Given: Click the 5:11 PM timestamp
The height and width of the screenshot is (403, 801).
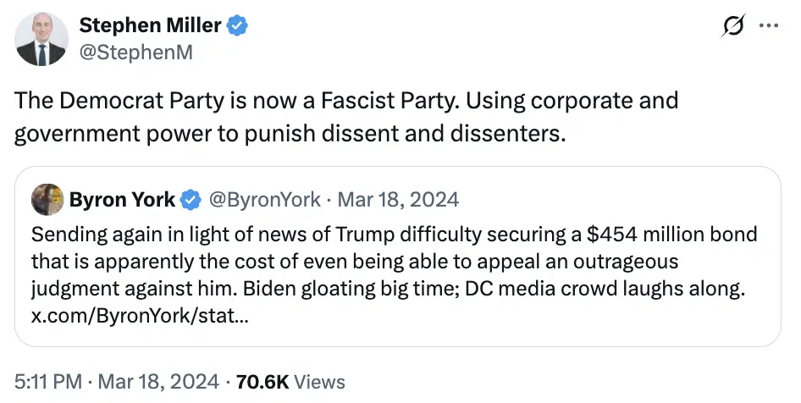Looking at the screenshot, I should point(47,382).
